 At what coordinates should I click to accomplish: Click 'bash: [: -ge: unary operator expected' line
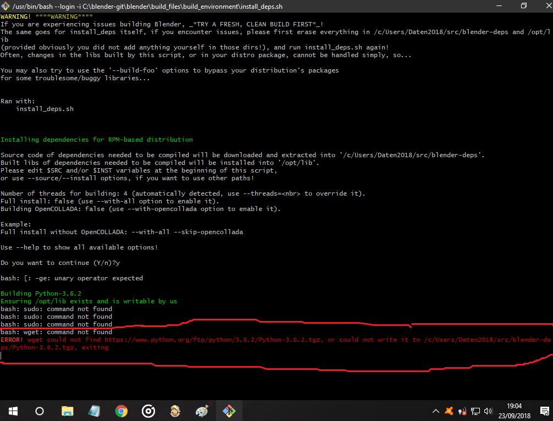(71, 278)
